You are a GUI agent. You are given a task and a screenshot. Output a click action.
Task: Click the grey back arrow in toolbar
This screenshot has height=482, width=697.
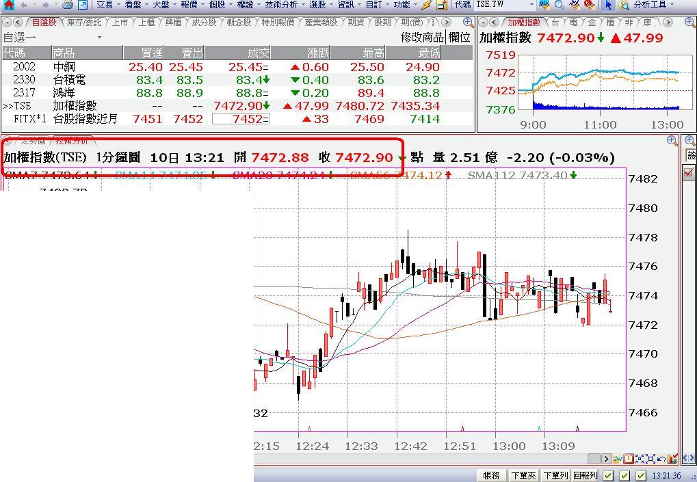click(x=23, y=5)
